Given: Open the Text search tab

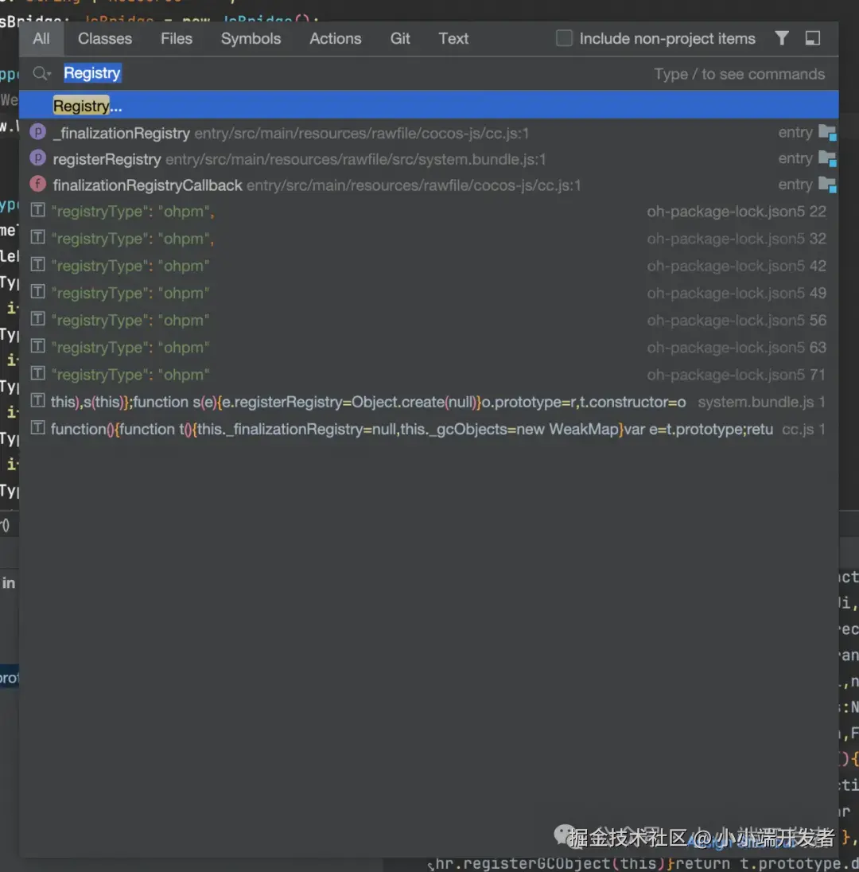Looking at the screenshot, I should click(x=453, y=38).
